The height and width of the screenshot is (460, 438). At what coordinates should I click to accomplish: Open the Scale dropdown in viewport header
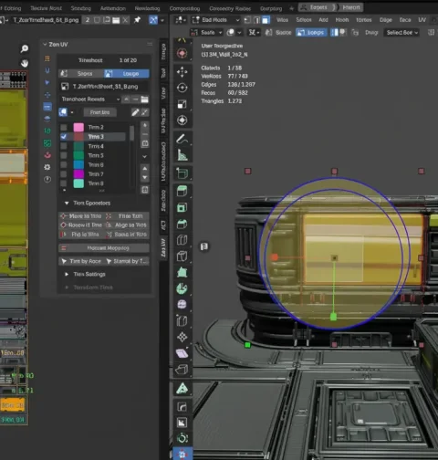click(x=206, y=33)
